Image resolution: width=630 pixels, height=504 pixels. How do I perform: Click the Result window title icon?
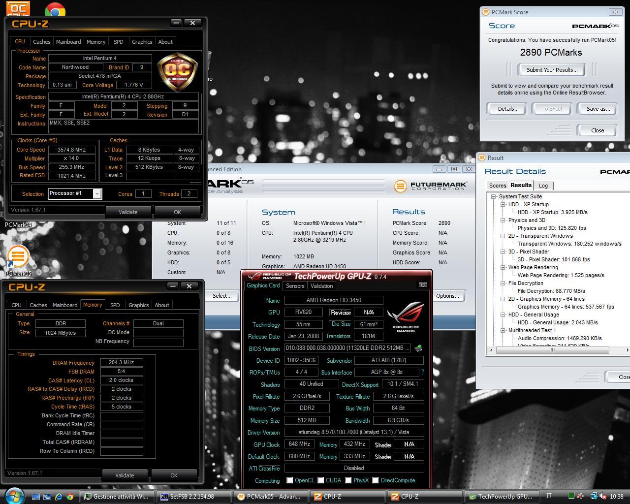click(482, 158)
